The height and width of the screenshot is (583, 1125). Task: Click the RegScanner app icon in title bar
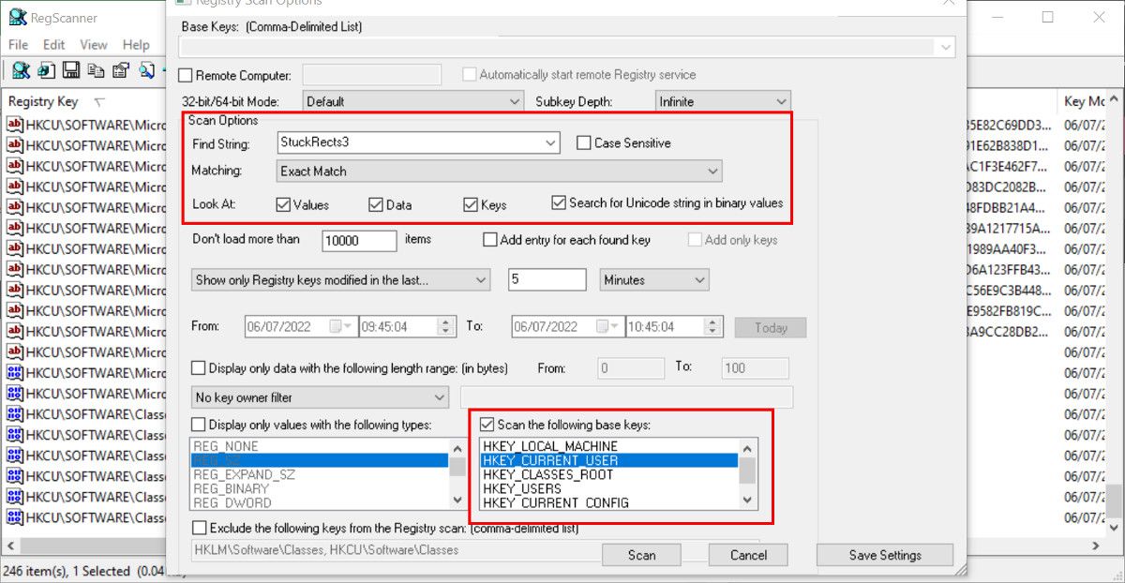(x=17, y=17)
